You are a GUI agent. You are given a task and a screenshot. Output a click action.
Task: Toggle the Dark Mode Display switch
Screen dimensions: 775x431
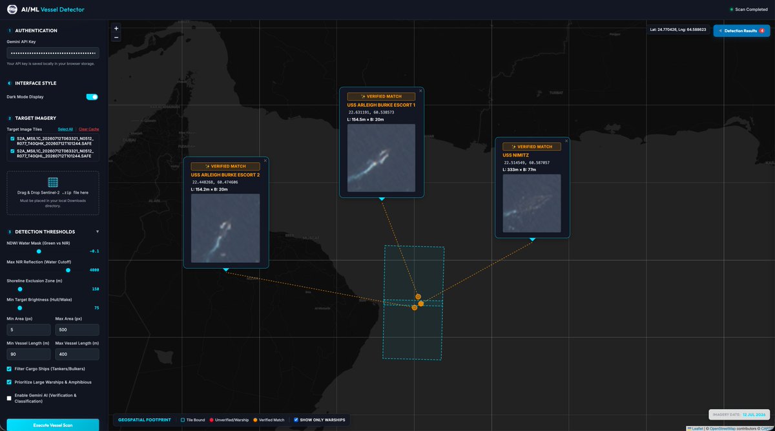click(92, 97)
